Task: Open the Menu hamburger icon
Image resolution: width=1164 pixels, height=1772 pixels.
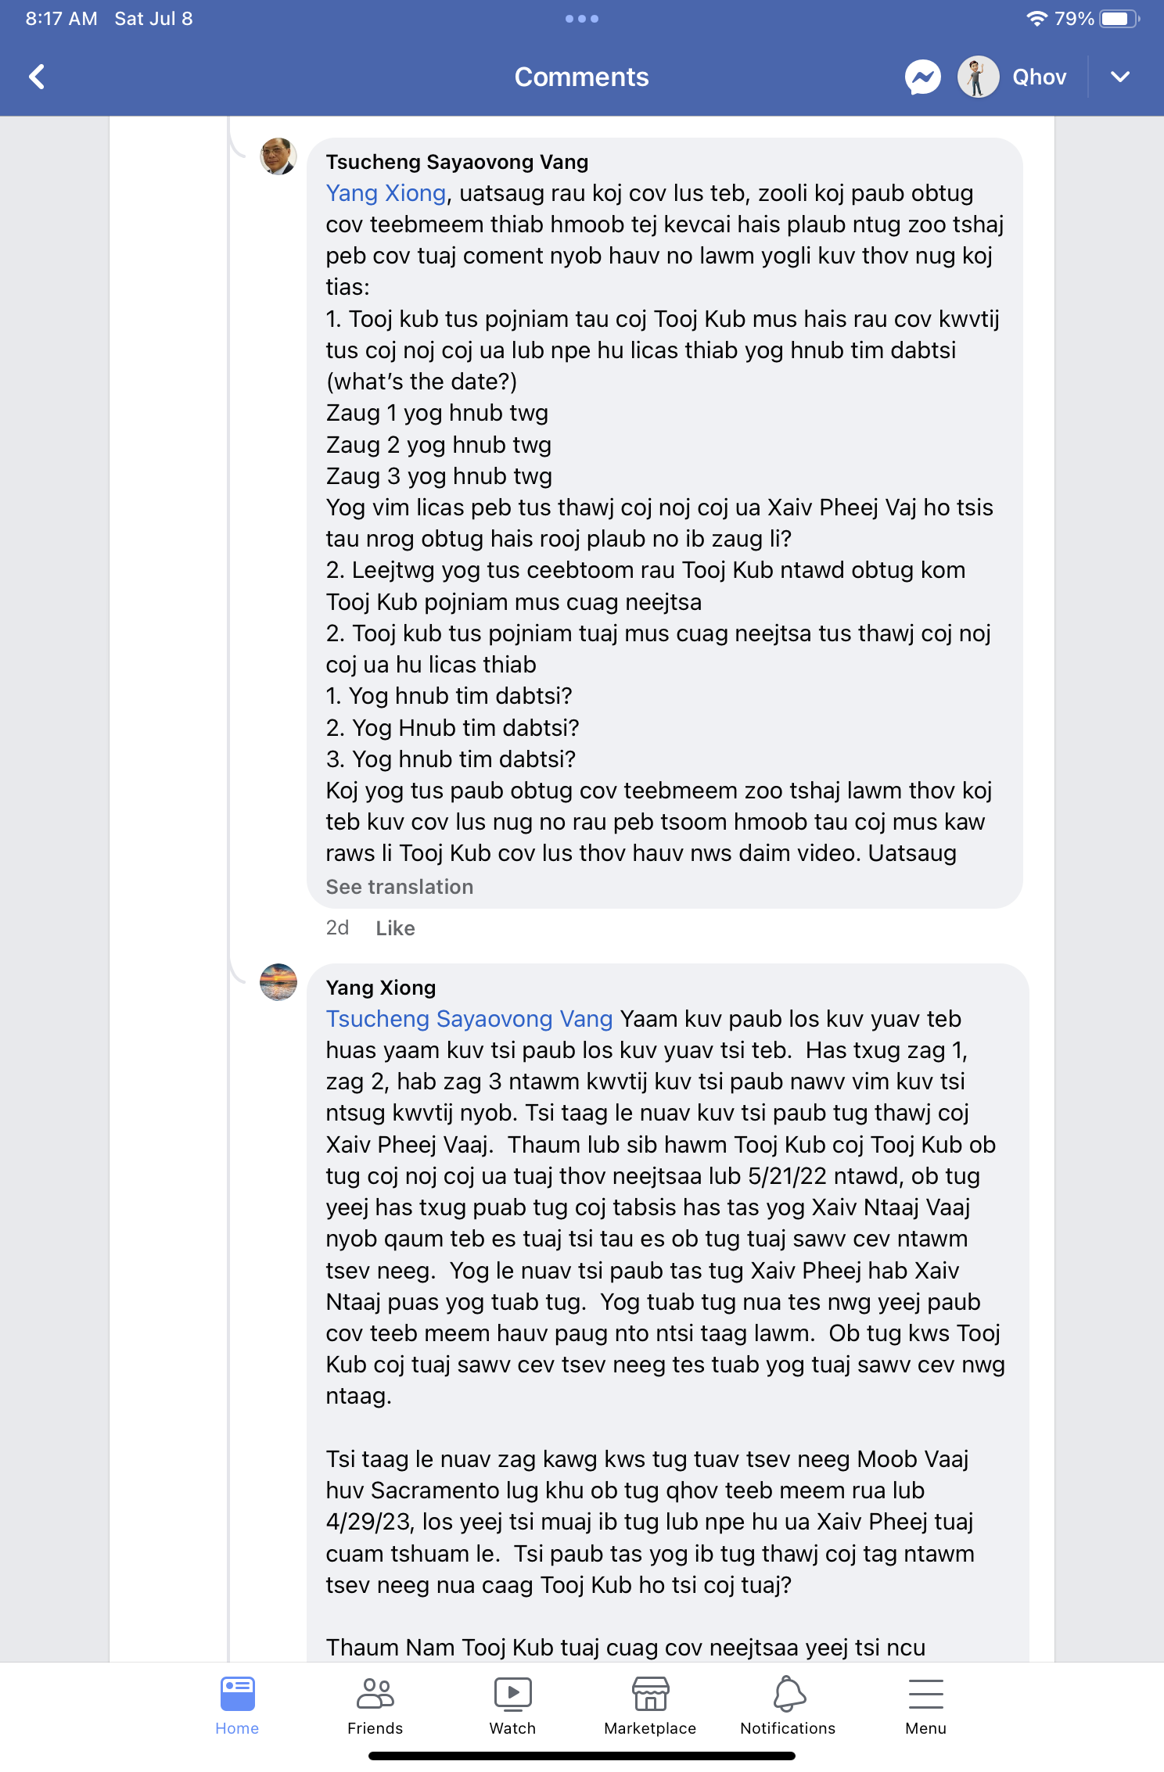Action: point(925,1706)
